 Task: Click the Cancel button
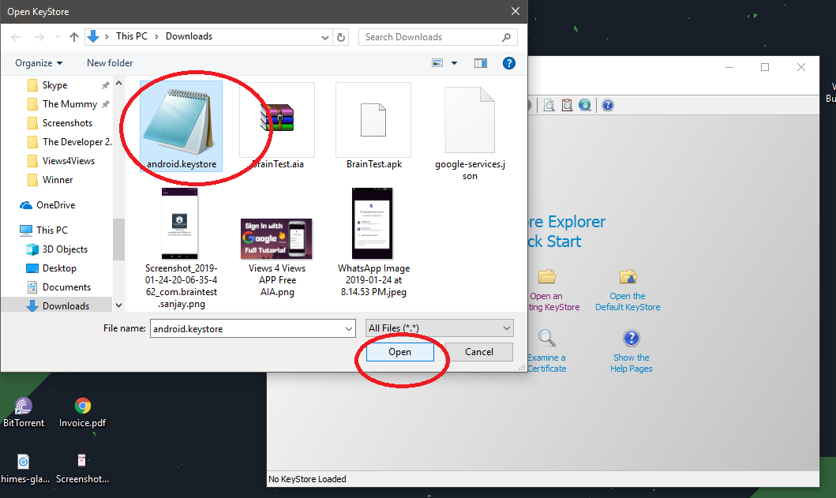coord(479,352)
